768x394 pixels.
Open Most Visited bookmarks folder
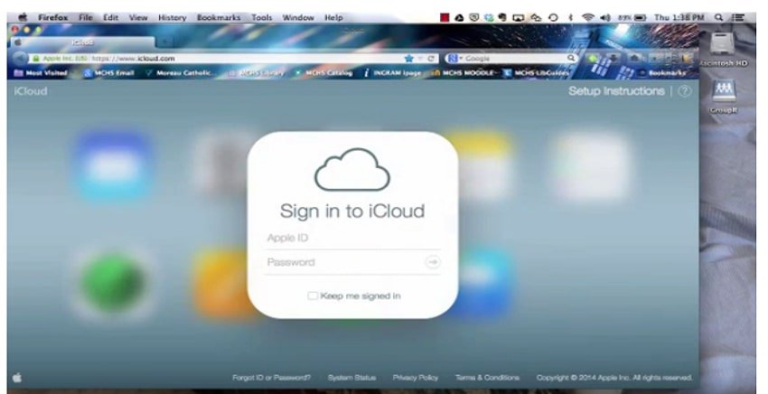click(41, 73)
